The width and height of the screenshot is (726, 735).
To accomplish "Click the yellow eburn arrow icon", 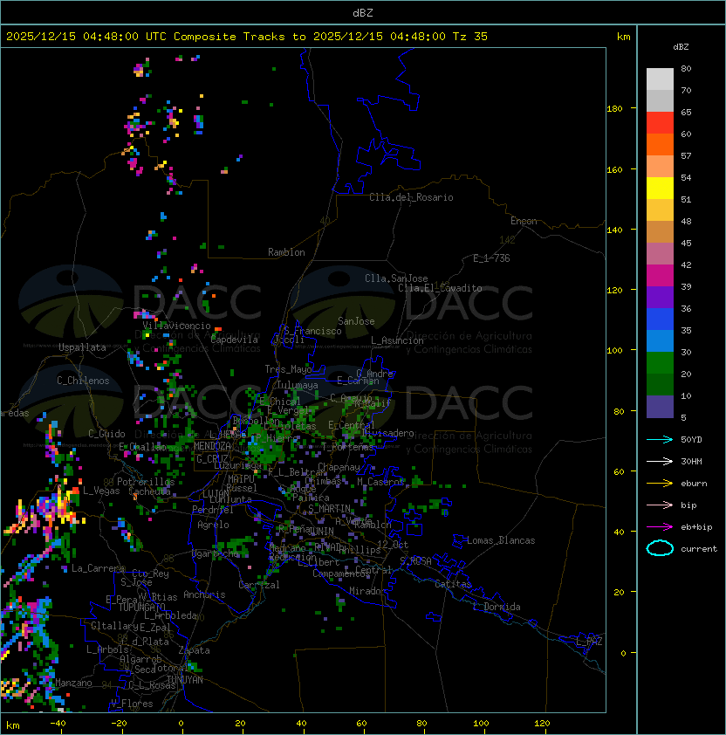I will (x=660, y=484).
